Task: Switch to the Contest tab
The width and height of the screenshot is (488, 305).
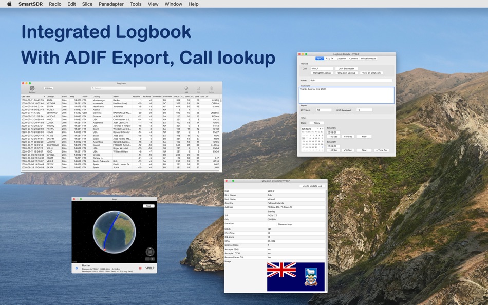Action: 353,58
